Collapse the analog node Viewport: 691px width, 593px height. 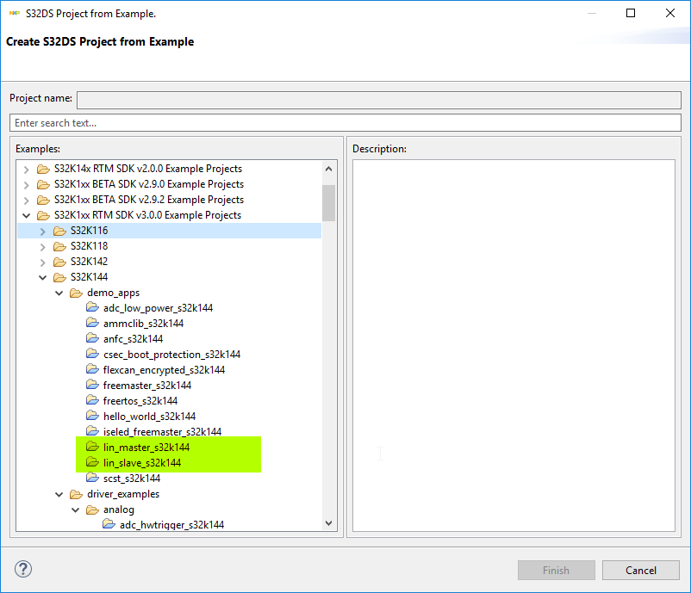point(76,510)
